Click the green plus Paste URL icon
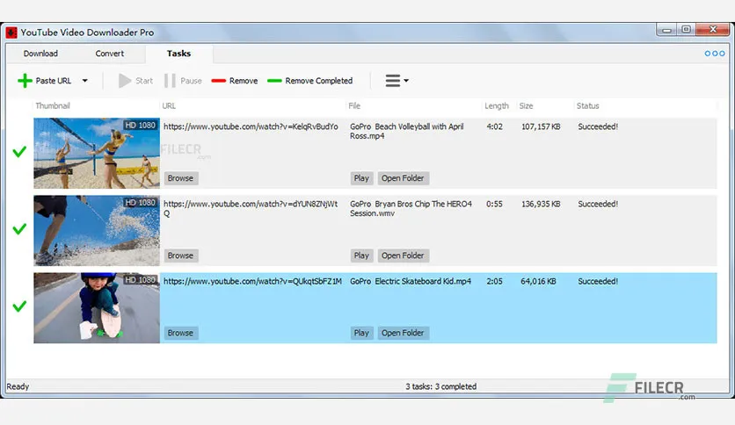The image size is (735, 425). [x=25, y=81]
